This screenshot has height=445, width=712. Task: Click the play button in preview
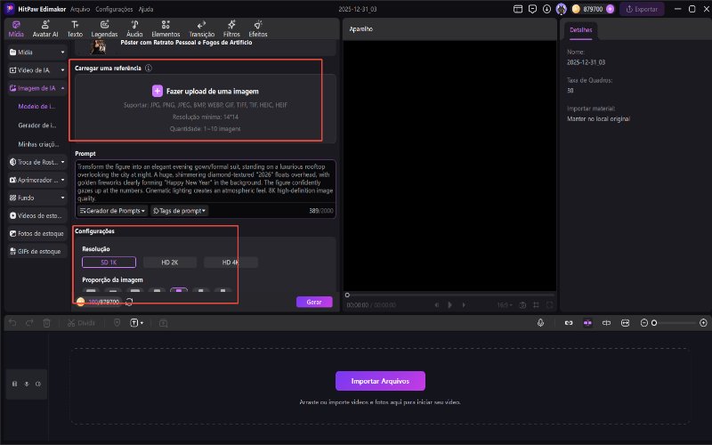point(450,304)
